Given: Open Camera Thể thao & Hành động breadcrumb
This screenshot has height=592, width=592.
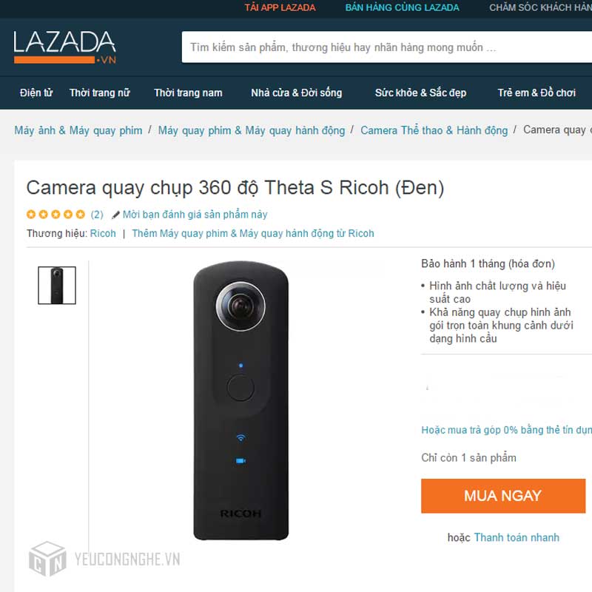Looking at the screenshot, I should [x=434, y=131].
